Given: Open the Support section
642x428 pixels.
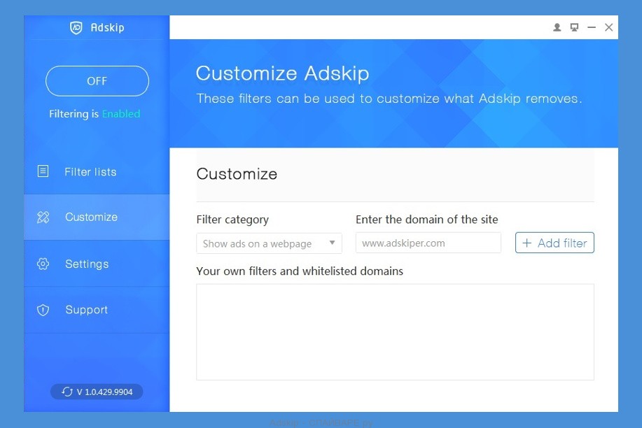Looking at the screenshot, I should click(97, 310).
